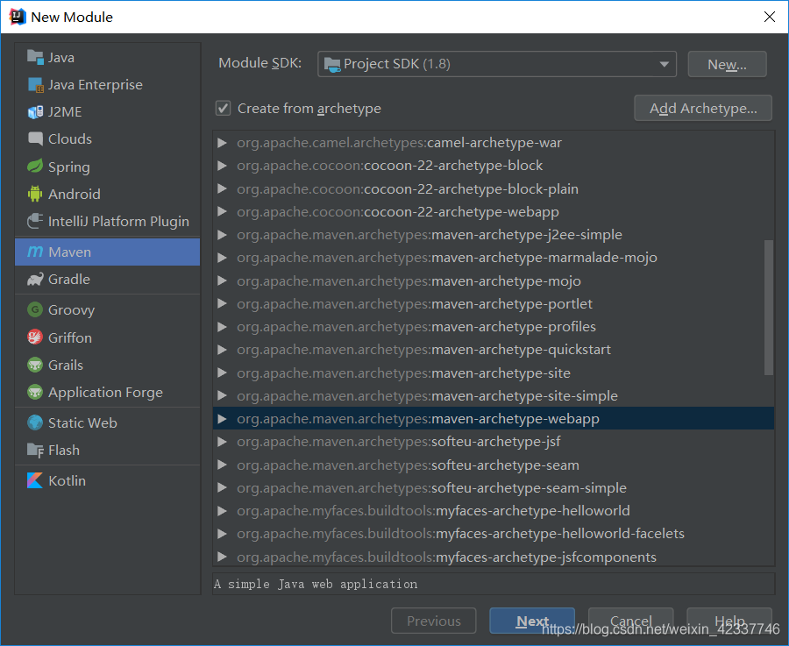Click the Java Enterprise icon
This screenshot has height=646, width=789.
pyautogui.click(x=35, y=85)
